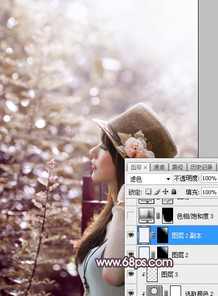Screen dimensions: 218x296
Task: Select the 色相/饱和度 3 layer mask thumbnail
Action: click(168, 216)
